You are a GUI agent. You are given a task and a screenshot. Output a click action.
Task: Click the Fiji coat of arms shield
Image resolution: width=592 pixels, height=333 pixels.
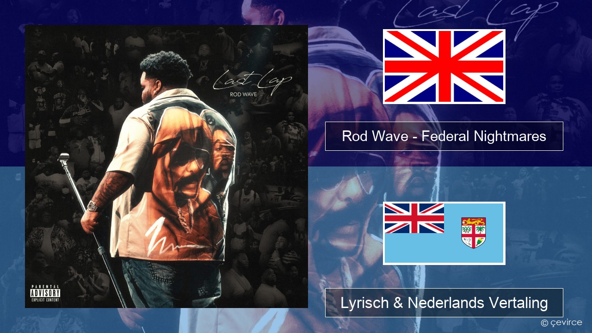pos(474,233)
